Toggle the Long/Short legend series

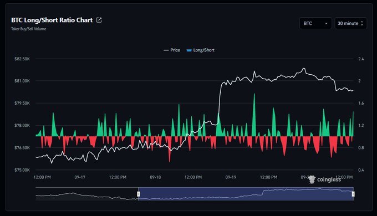[201, 50]
